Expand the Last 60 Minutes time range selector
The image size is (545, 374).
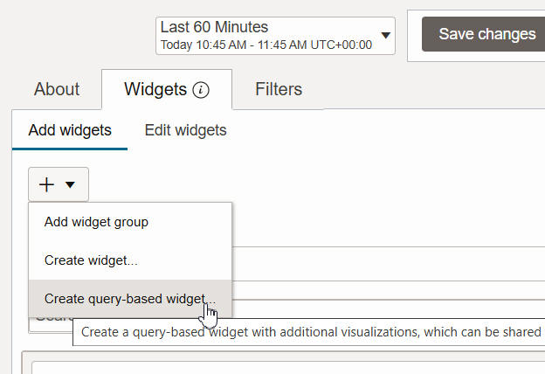pyautogui.click(x=275, y=35)
